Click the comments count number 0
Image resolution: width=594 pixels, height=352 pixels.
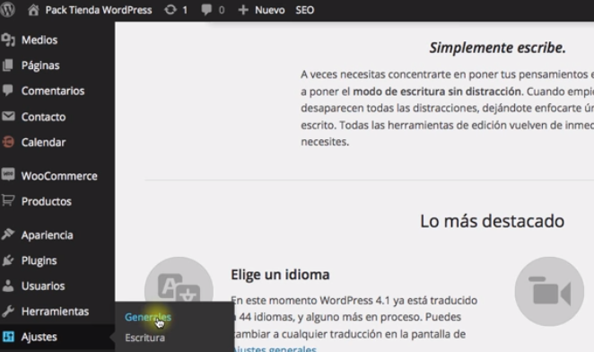click(222, 10)
